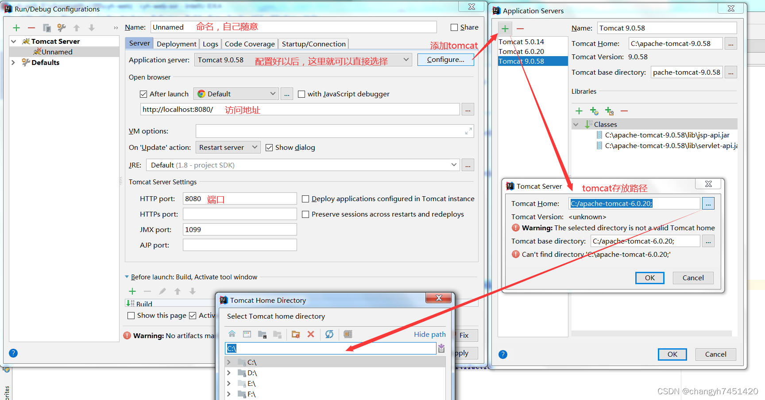Browse Tomcat Home in Tomcat Server dialog
This screenshot has width=765, height=400.
point(708,203)
